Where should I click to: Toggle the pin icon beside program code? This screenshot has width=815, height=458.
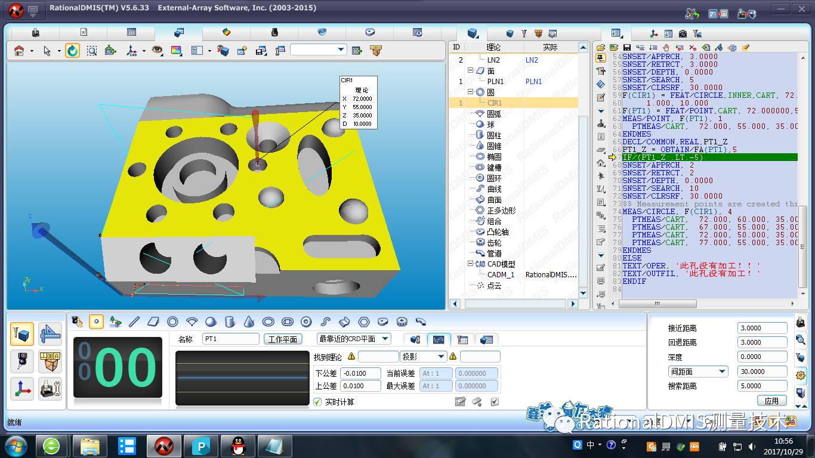coord(601,58)
